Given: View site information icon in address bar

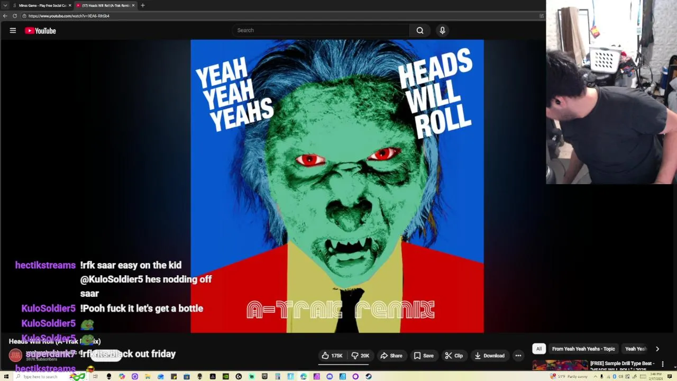Looking at the screenshot, I should [24, 16].
